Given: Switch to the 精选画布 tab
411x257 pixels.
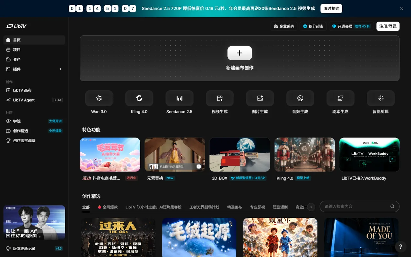Looking at the screenshot, I should point(234,207).
